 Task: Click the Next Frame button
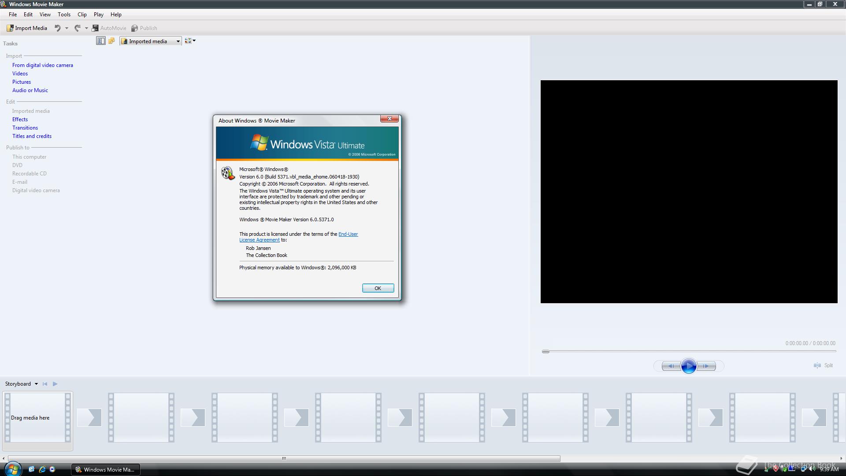point(706,366)
